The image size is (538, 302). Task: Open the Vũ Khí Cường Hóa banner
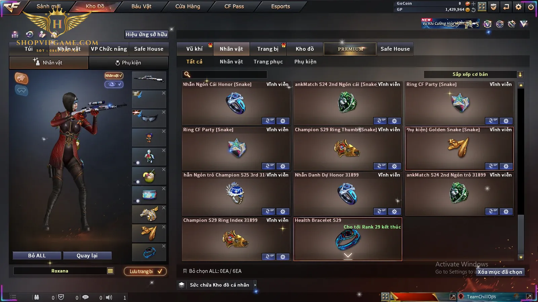tap(451, 23)
